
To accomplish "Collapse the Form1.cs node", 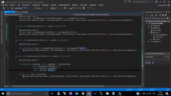I will coord(149,33).
